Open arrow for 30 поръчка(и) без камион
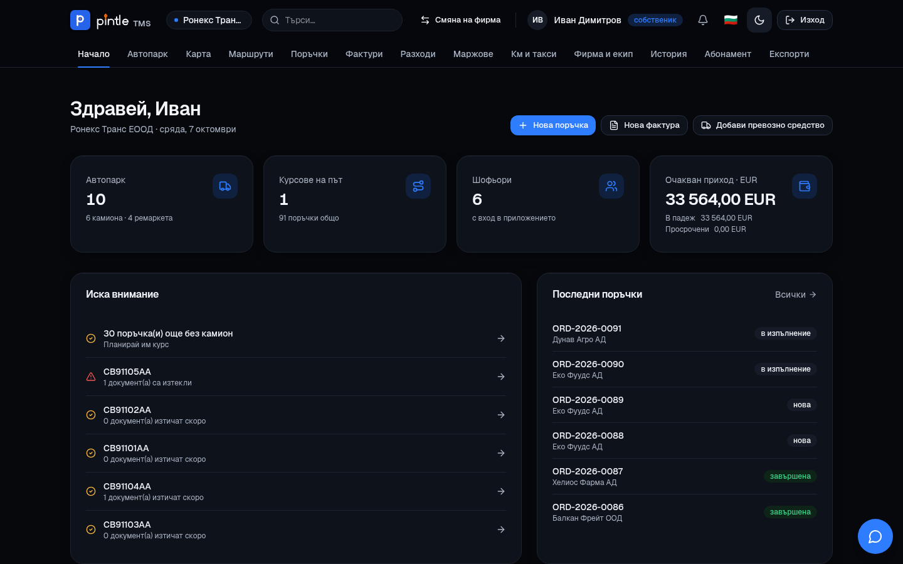This screenshot has width=903, height=564. 501,338
